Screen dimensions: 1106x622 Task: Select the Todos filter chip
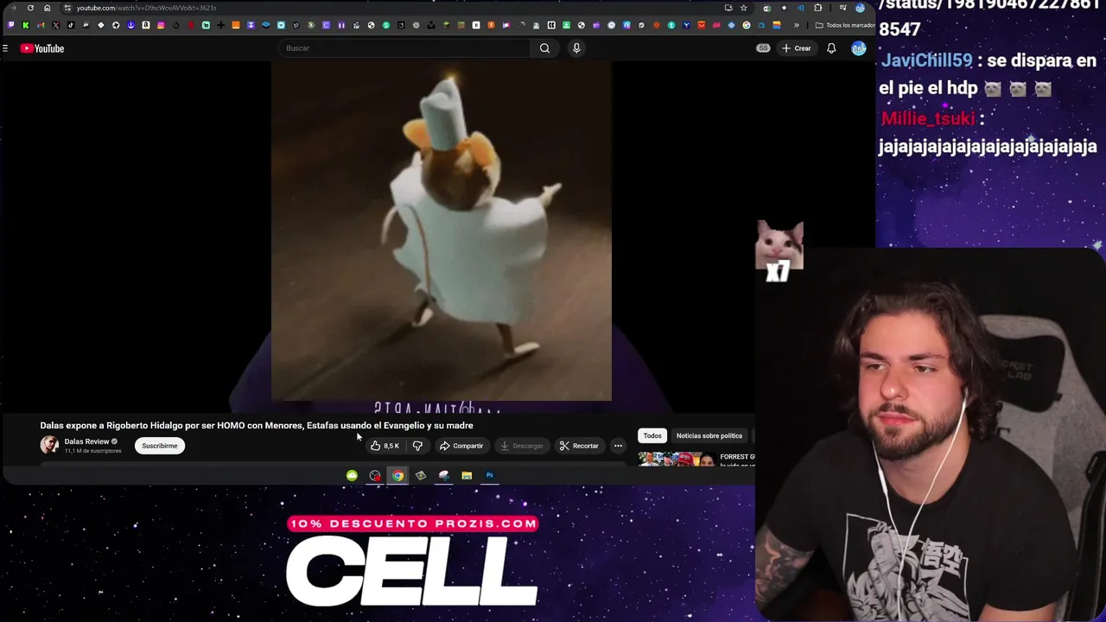652,435
